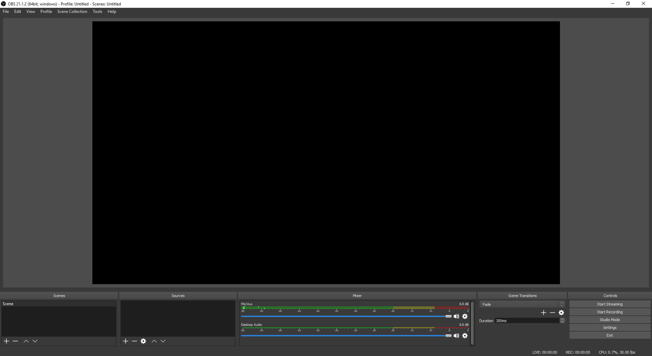652x356 pixels.
Task: Remove selected source with minus icon
Action: pos(134,341)
